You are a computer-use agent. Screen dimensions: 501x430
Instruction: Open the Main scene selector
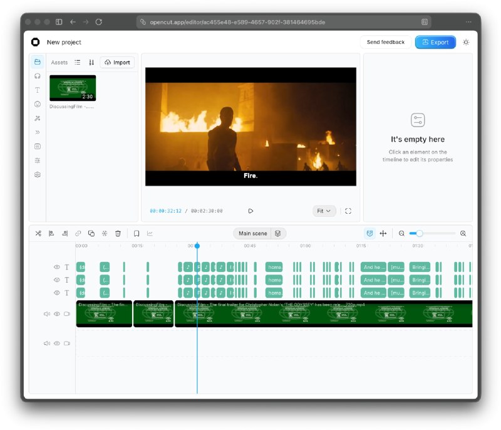click(252, 233)
